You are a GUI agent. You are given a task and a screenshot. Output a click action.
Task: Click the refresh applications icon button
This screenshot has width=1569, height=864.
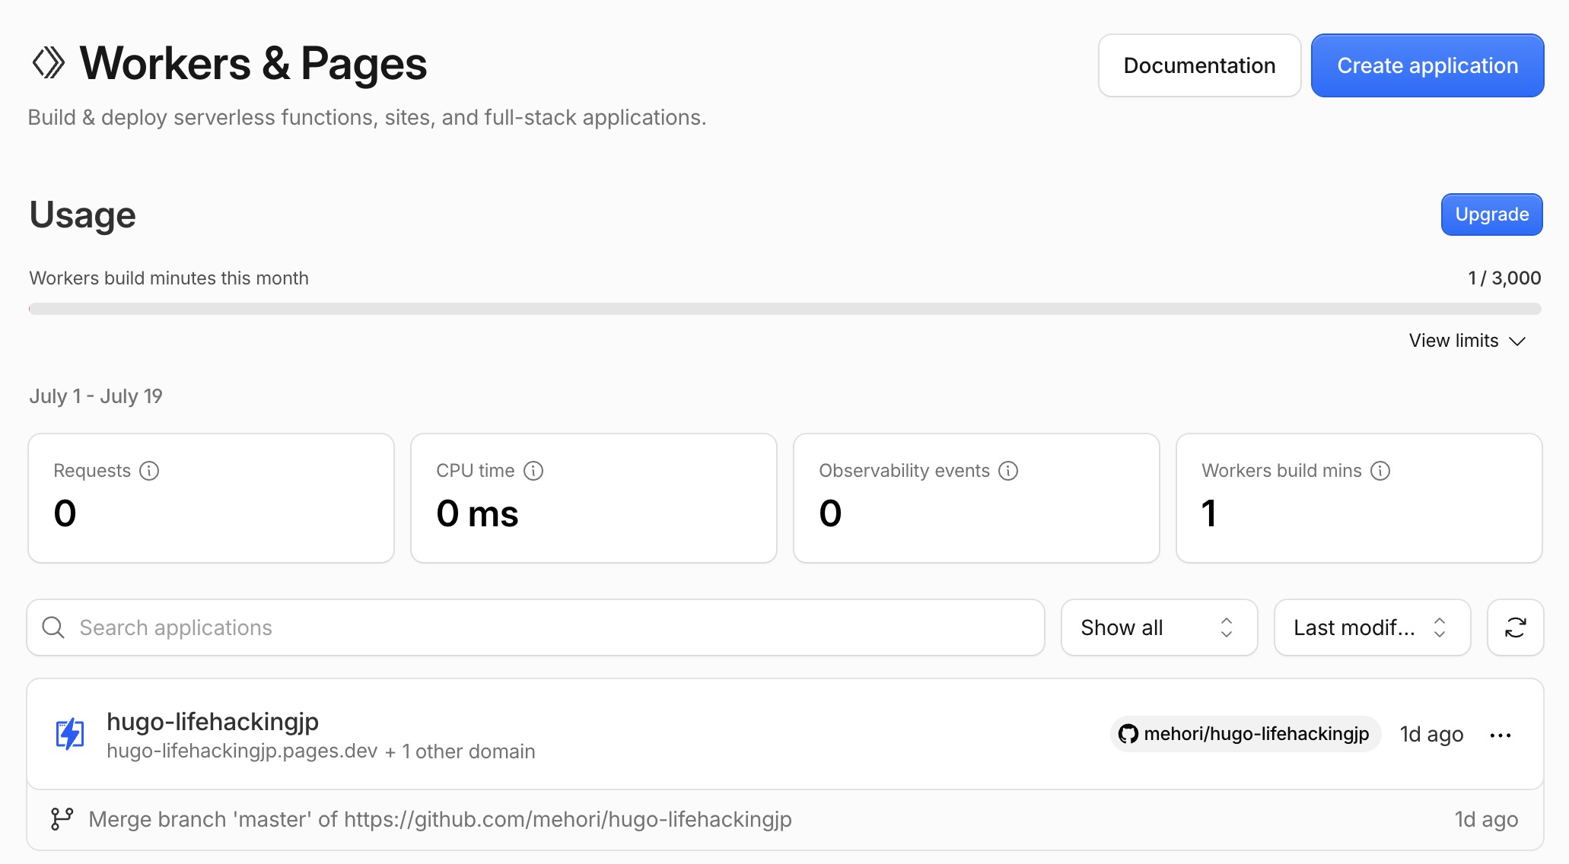(1515, 627)
